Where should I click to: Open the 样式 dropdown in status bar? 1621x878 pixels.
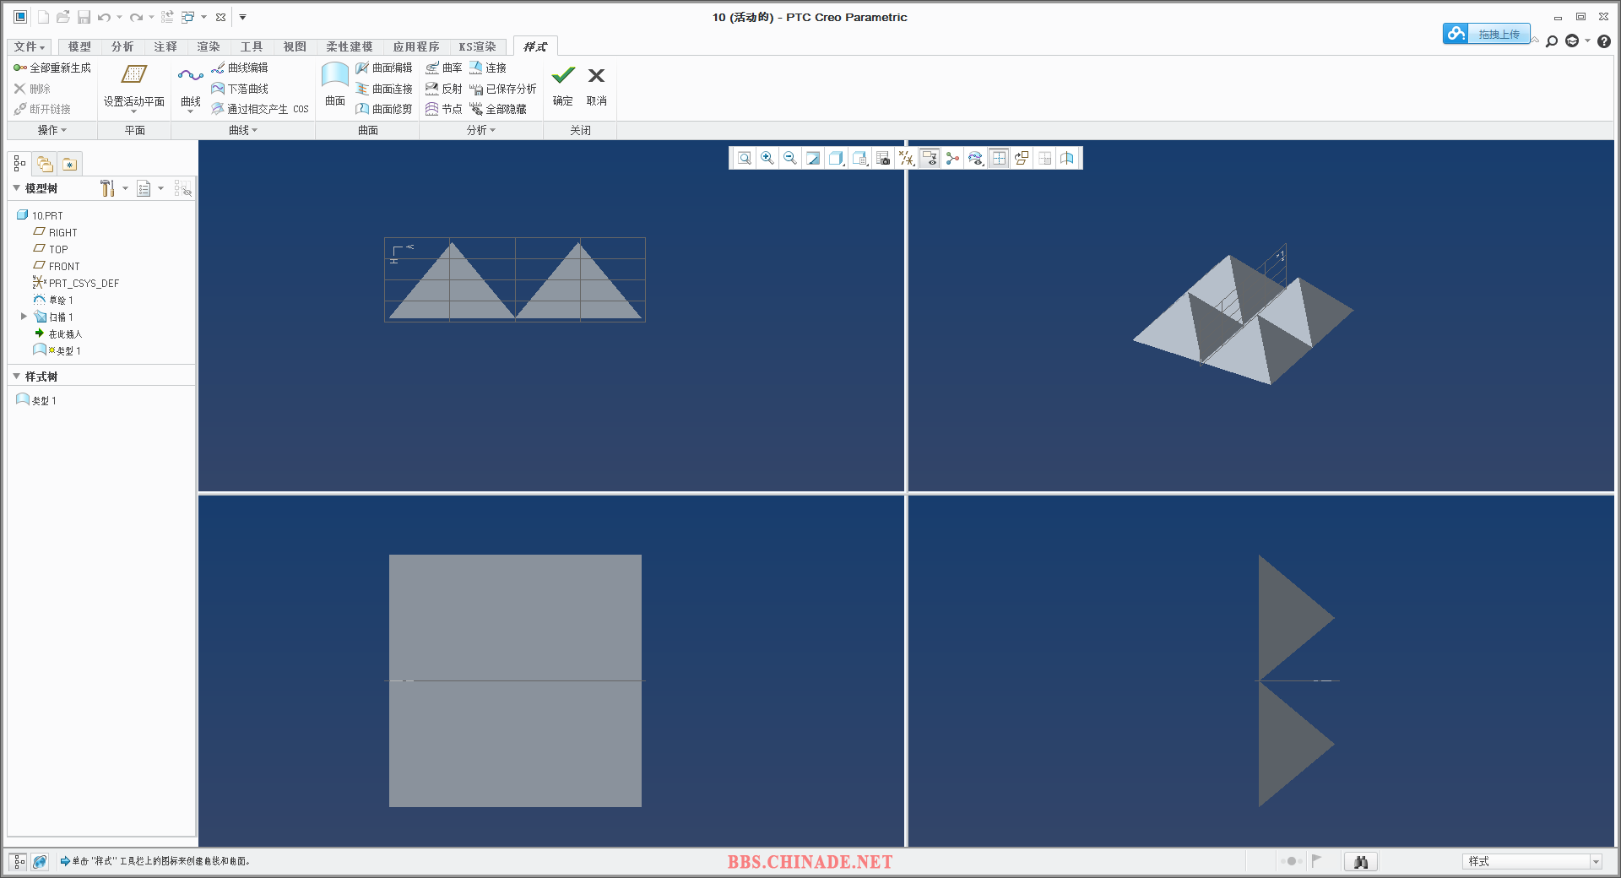click(x=1596, y=861)
